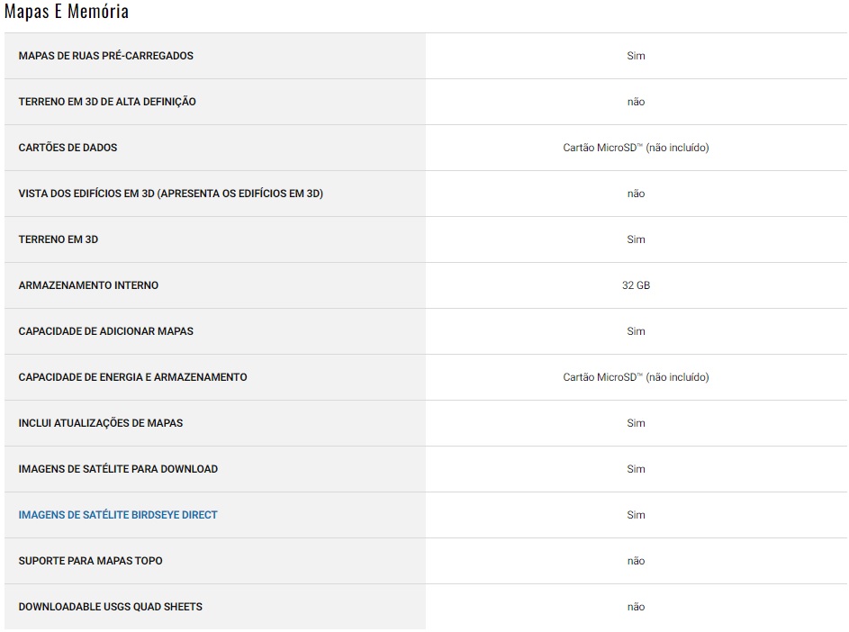Click the Sim value for Mapas de Ruas Pré-Carregados
Viewport: 849px width, 632px height.
pyautogui.click(x=636, y=56)
